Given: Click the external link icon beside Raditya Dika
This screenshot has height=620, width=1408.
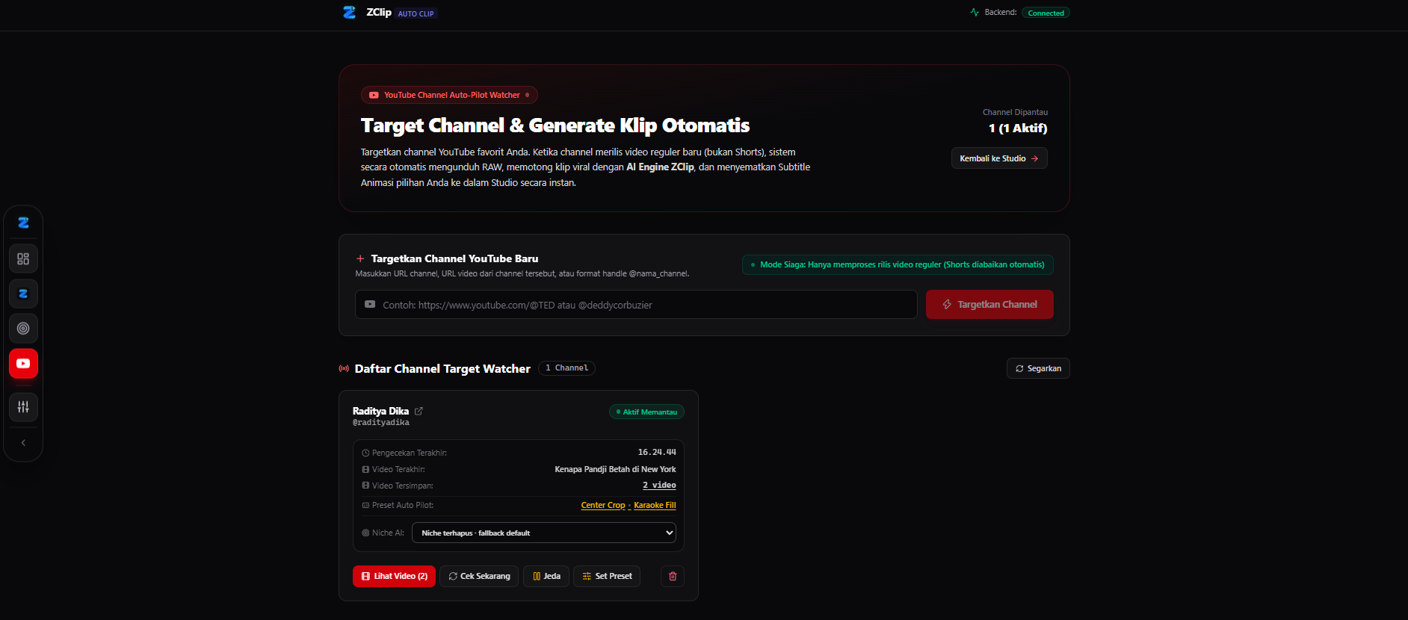Looking at the screenshot, I should pos(419,411).
